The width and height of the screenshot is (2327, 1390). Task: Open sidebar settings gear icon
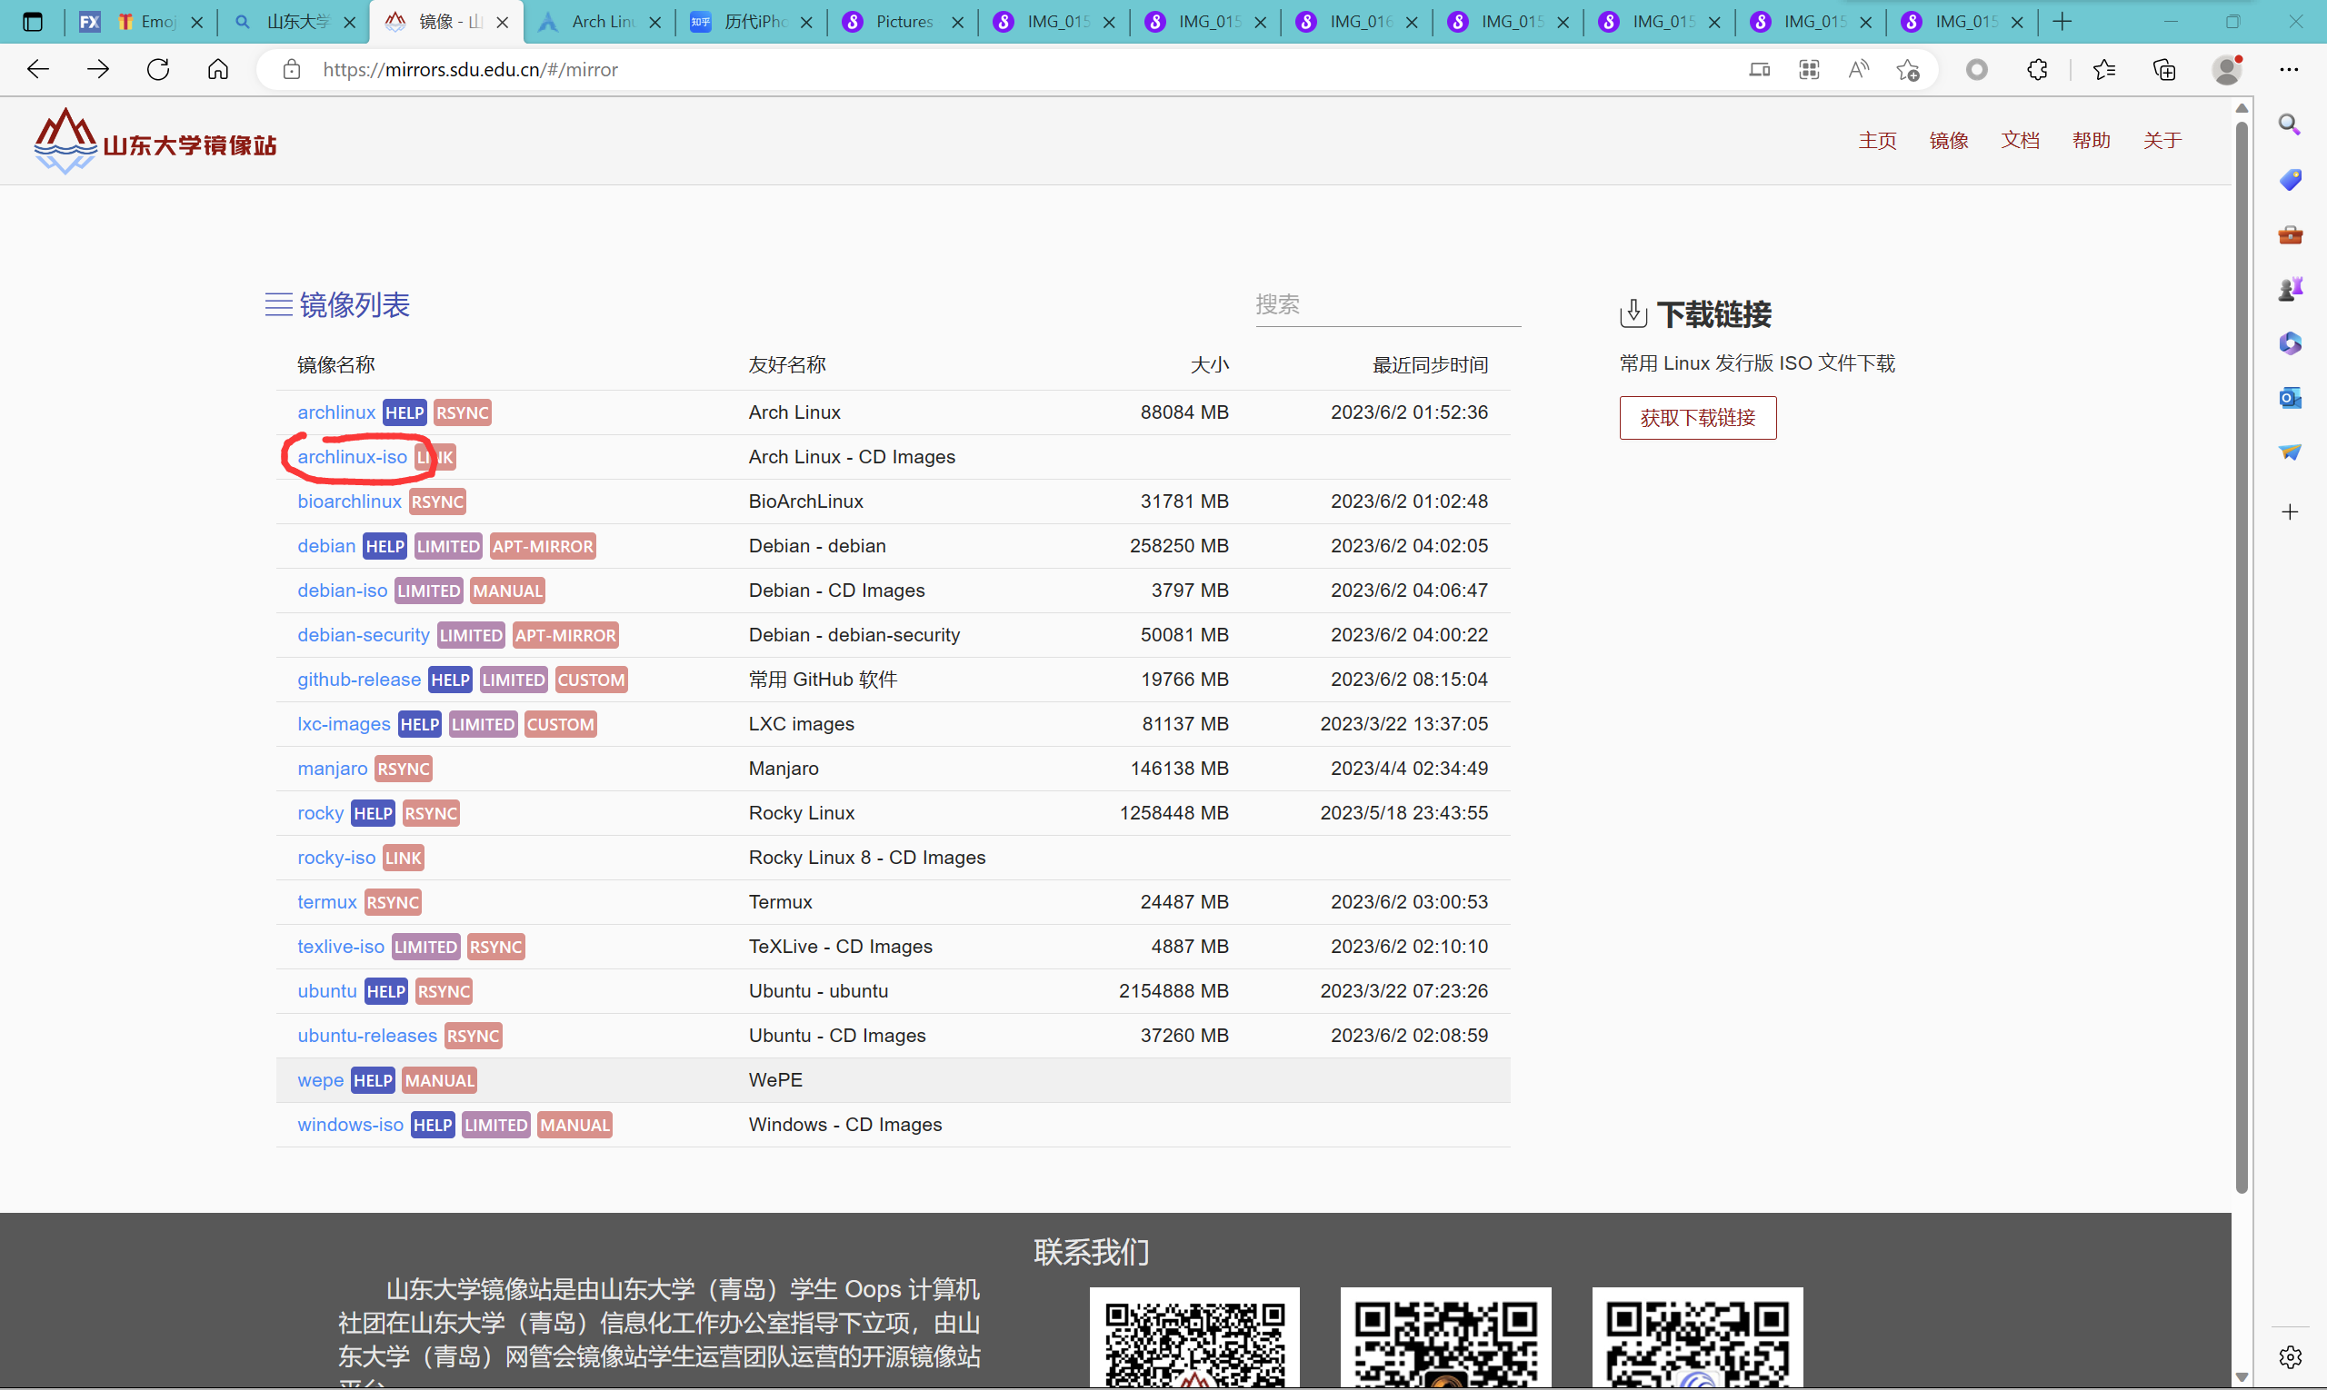pyautogui.click(x=2290, y=1356)
